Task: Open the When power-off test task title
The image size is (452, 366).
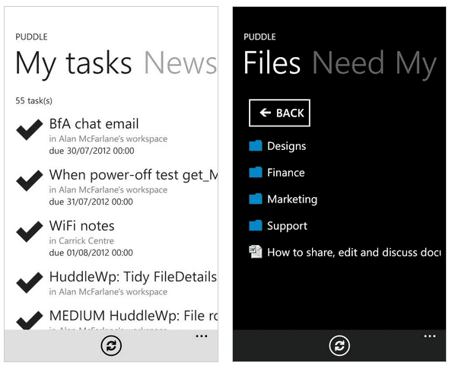Action: click(x=133, y=175)
